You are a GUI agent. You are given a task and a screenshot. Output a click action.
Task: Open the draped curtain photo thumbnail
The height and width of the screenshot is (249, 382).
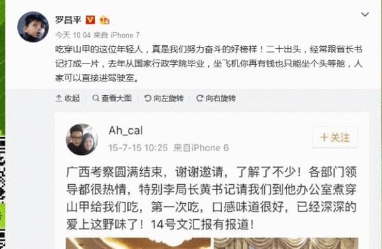click(x=286, y=243)
